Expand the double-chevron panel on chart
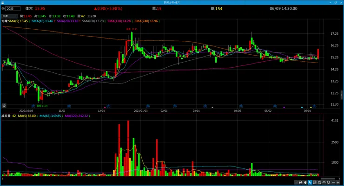 pos(4,106)
